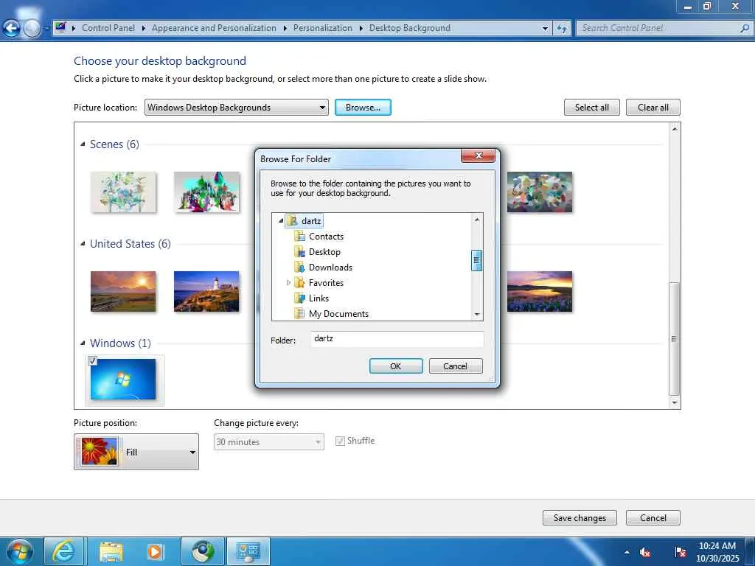
Task: Click the Browse... button
Action: coord(363,108)
